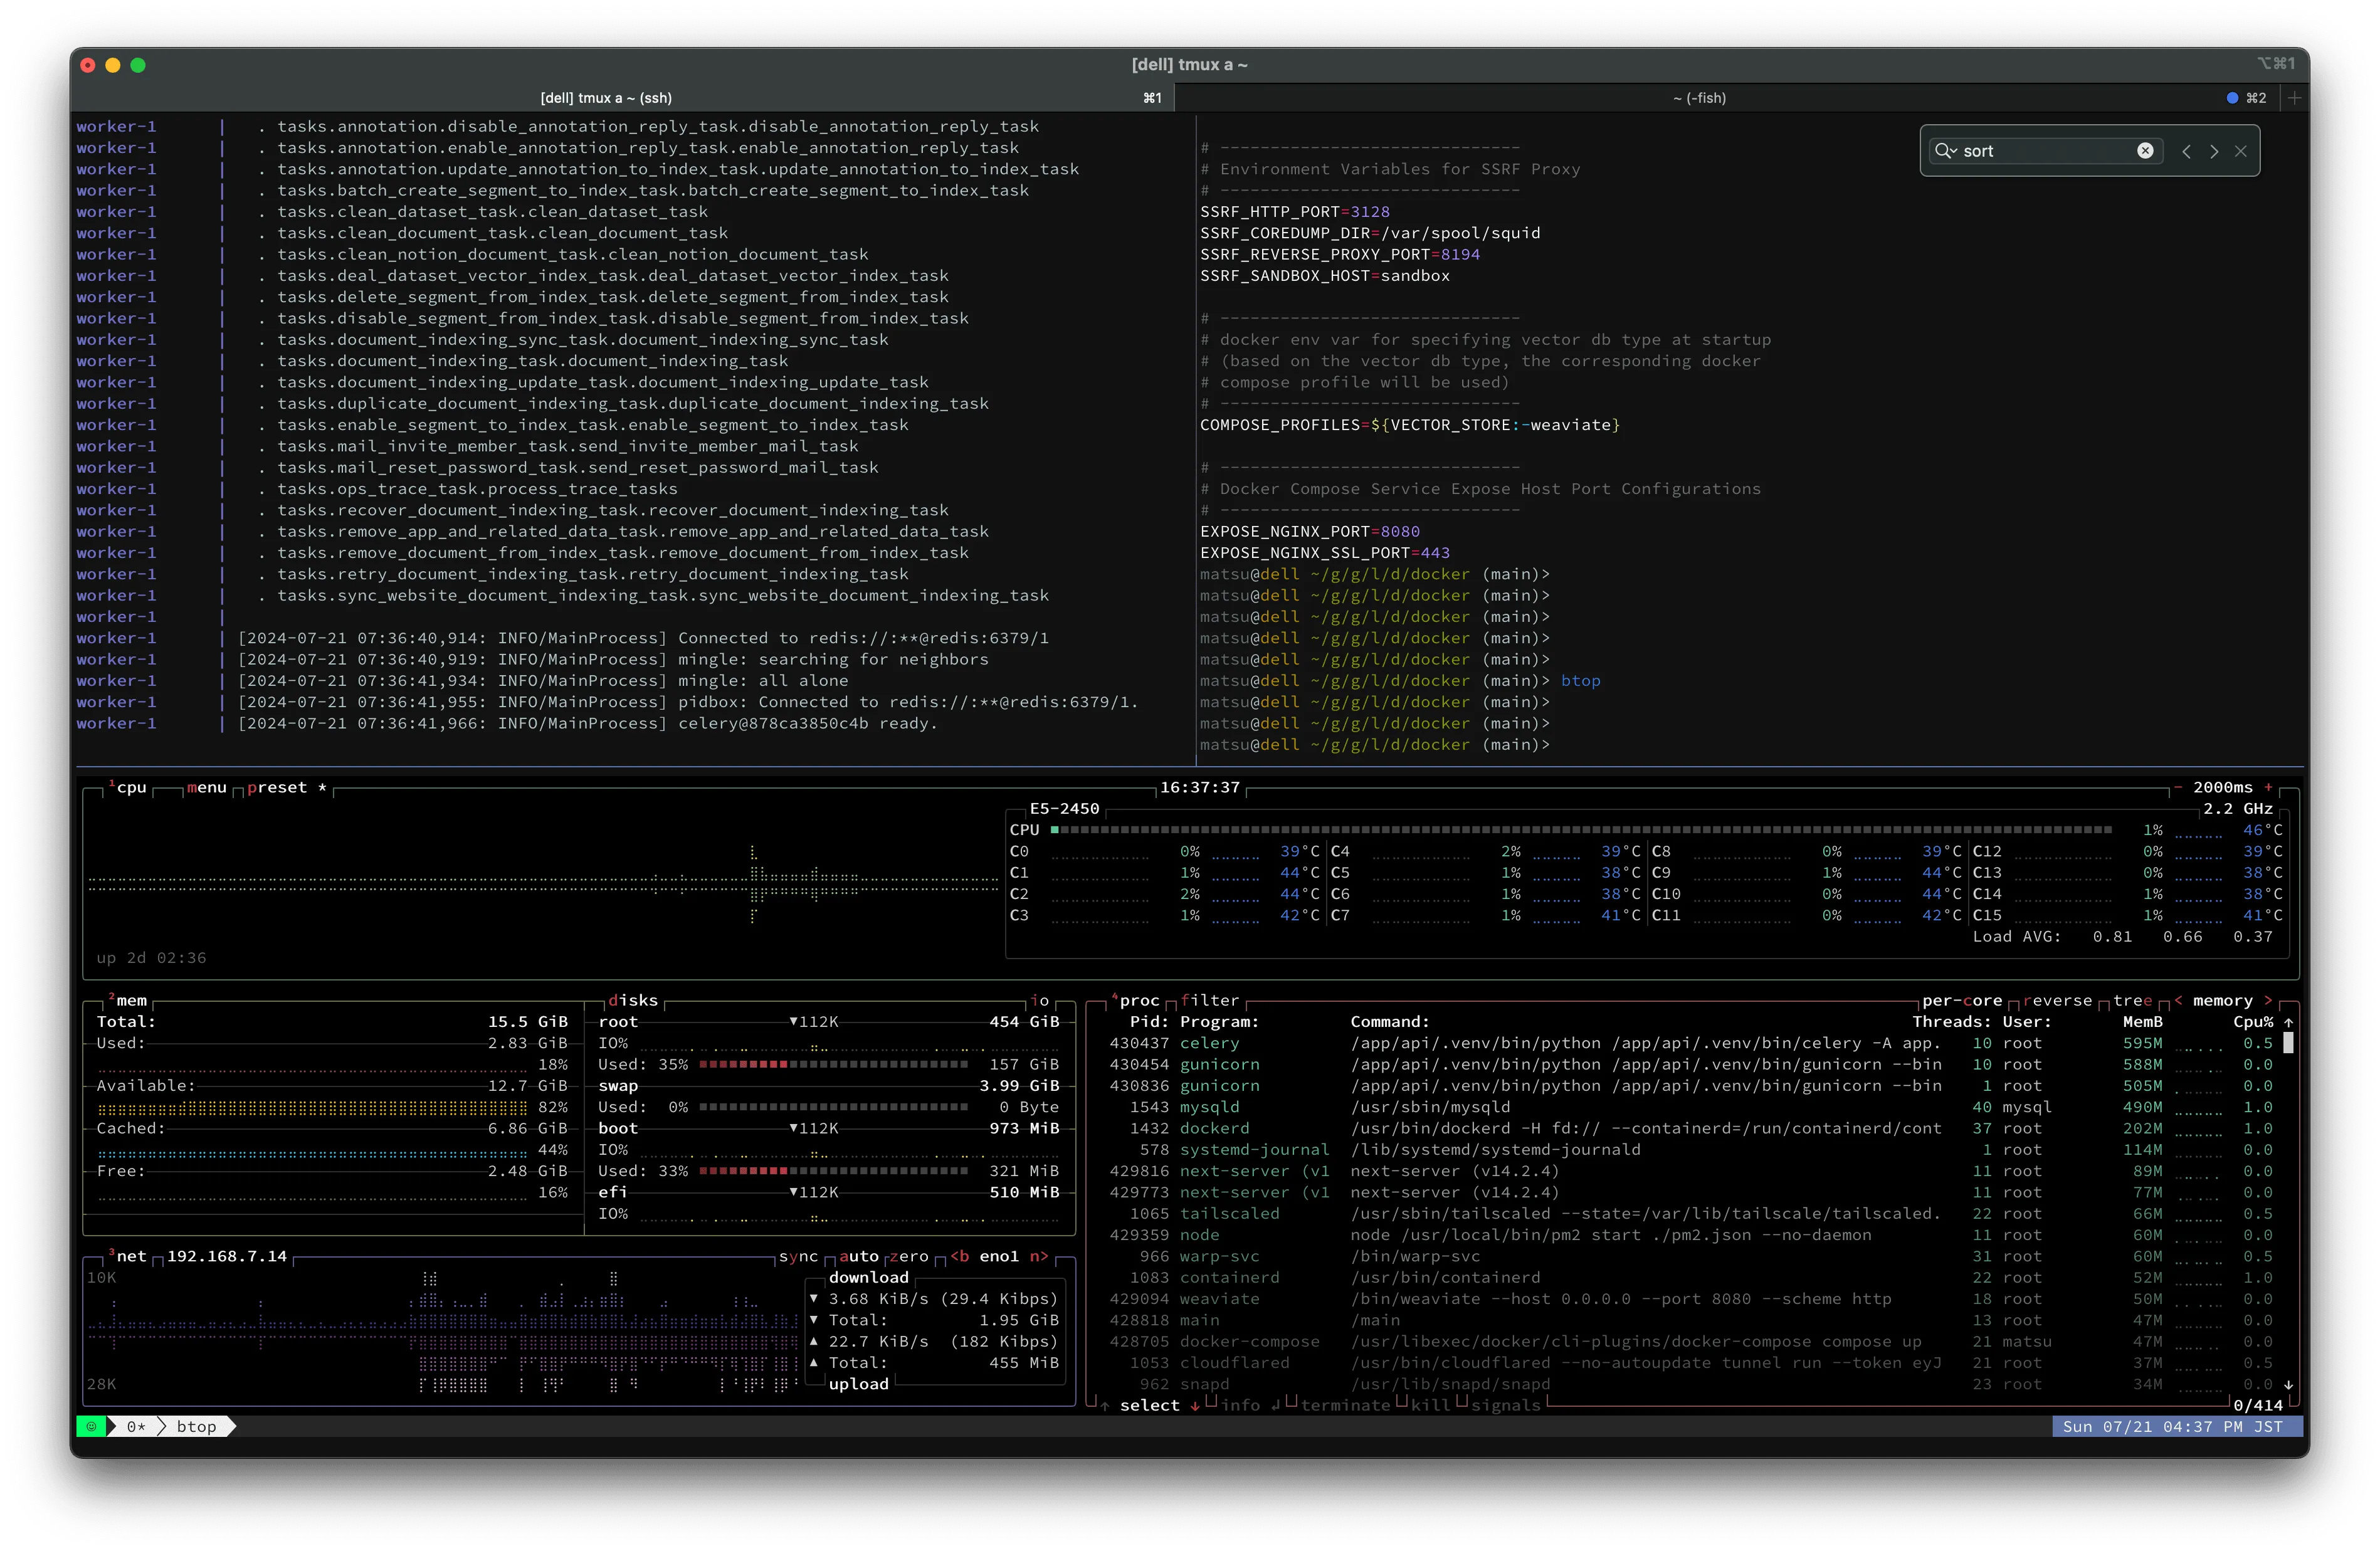Jump to previous search match

click(x=2186, y=151)
